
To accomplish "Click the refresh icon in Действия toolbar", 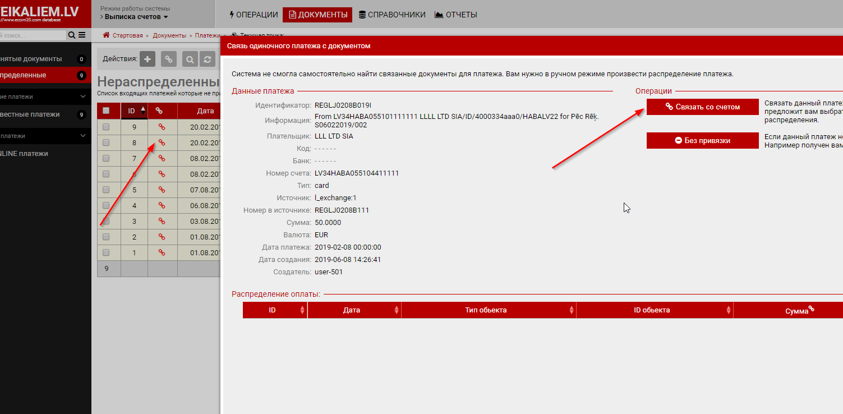I will click(208, 59).
